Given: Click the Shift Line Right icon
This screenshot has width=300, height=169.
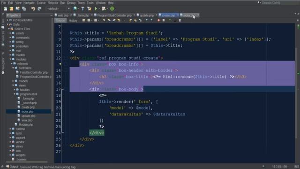Looking at the screenshot, I should pyautogui.click(x=152, y=20).
